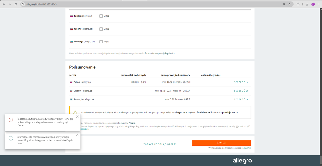Select text 'min. 6,31 € - maks. 6,42 €'
This screenshot has height=166, width=322.
pos(178,99)
